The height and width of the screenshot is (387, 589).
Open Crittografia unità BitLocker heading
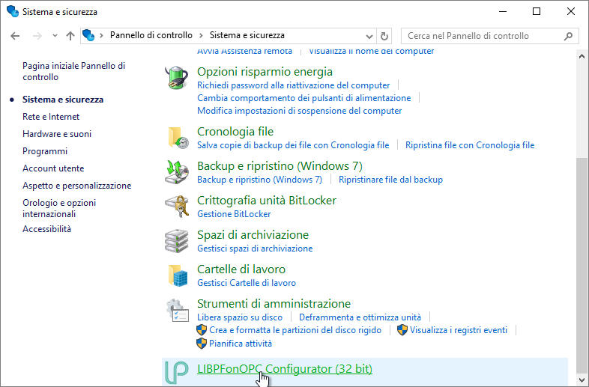pyautogui.click(x=267, y=201)
